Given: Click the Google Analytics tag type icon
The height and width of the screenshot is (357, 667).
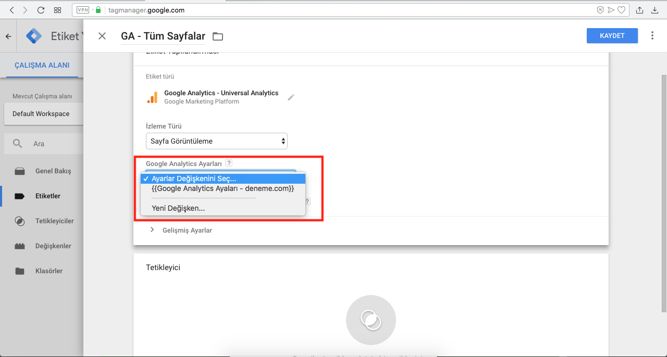Looking at the screenshot, I should tap(152, 97).
